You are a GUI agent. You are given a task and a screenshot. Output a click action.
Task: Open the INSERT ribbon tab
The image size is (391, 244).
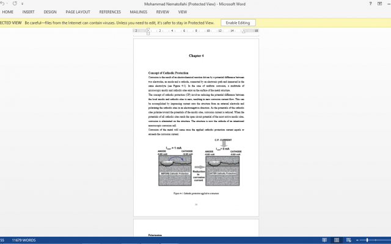click(28, 12)
